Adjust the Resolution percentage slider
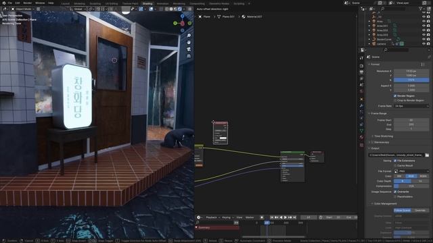 pos(411,80)
